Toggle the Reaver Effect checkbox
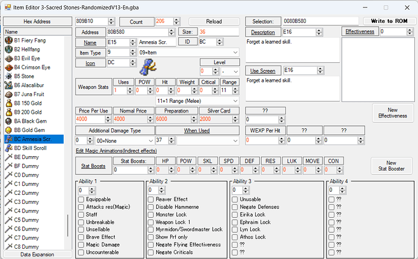The image size is (418, 259). pos(151,199)
